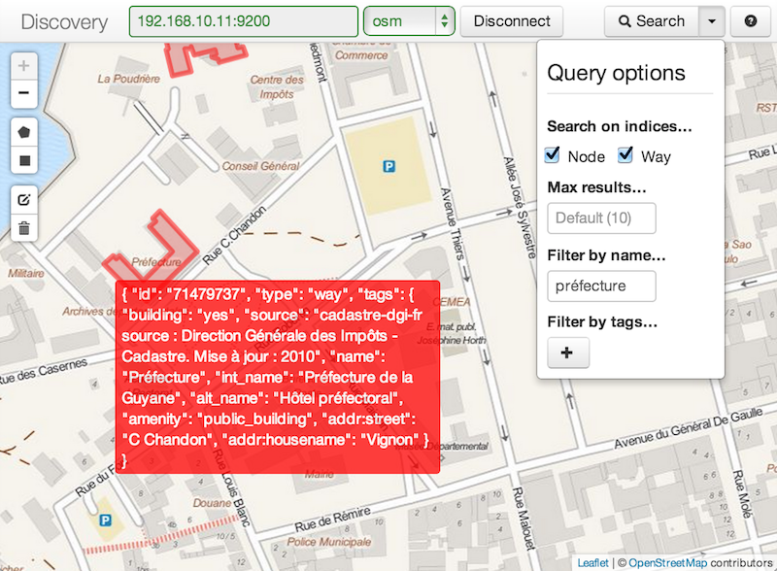Activate the delete layers trash tool
Viewport: 777px width, 571px height.
click(23, 228)
